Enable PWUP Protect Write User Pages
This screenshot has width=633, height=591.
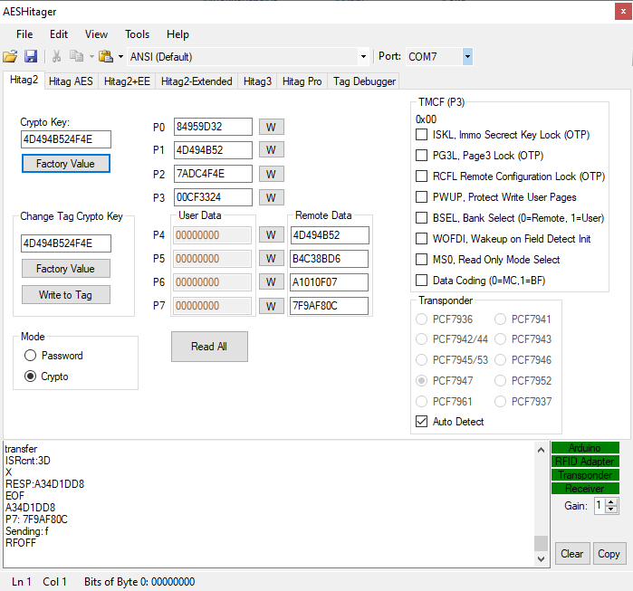click(x=421, y=197)
